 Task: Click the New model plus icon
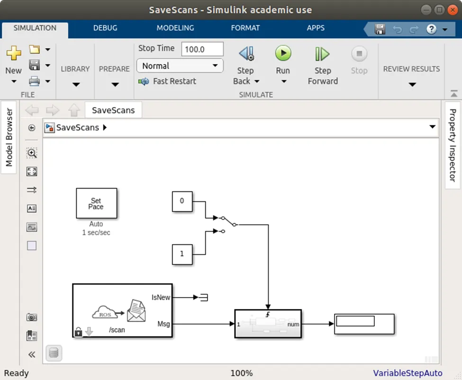click(14, 54)
